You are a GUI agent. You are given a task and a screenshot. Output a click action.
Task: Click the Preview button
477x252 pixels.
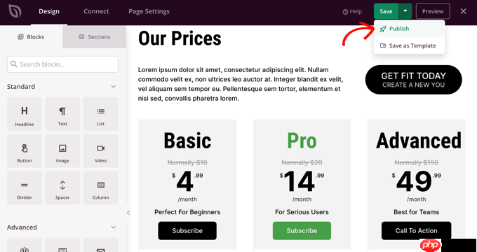(x=433, y=11)
